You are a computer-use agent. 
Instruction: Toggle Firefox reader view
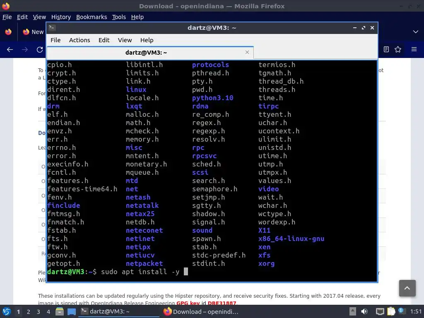pyautogui.click(x=386, y=49)
